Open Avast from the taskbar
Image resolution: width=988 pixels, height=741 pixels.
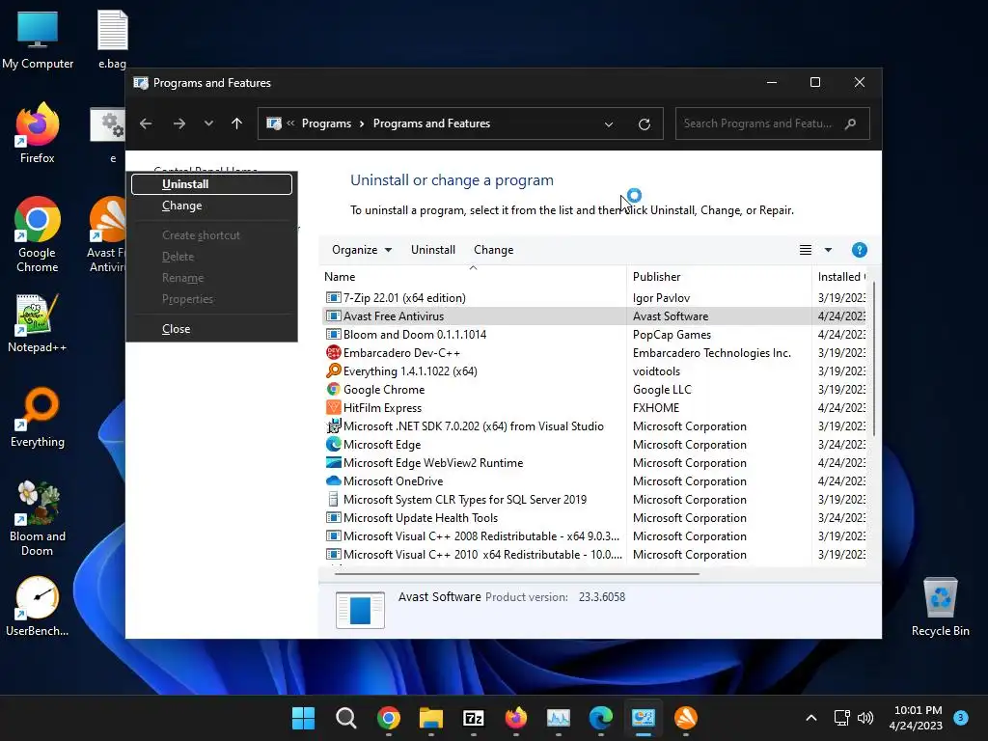point(686,718)
